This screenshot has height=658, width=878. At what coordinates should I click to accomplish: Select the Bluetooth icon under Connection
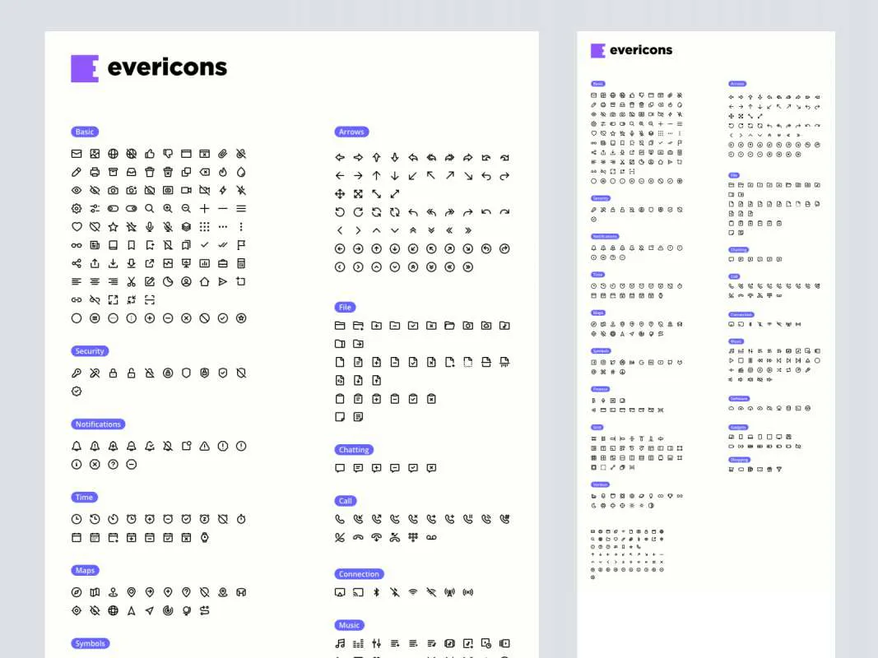tap(376, 592)
